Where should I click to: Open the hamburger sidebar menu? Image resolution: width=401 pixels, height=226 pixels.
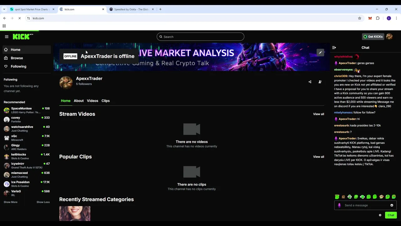point(7,37)
